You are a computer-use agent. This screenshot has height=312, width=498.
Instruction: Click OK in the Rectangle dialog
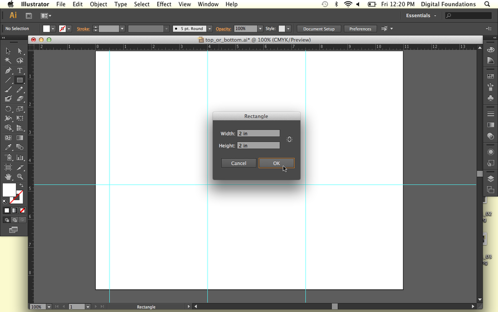[x=276, y=163]
